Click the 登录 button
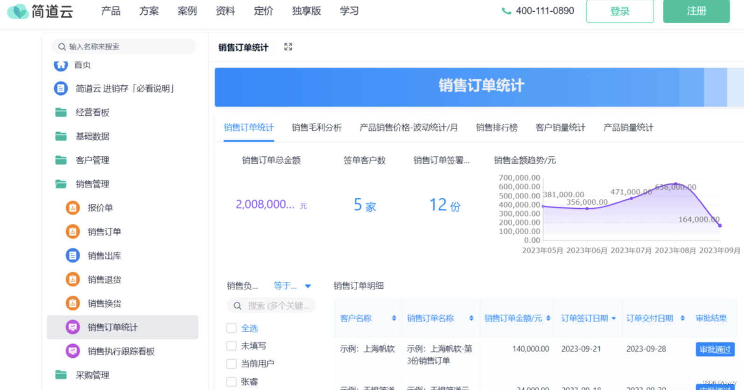This screenshot has height=390, width=744. pos(619,11)
